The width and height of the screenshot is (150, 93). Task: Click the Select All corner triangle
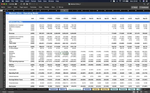tap(4, 11)
